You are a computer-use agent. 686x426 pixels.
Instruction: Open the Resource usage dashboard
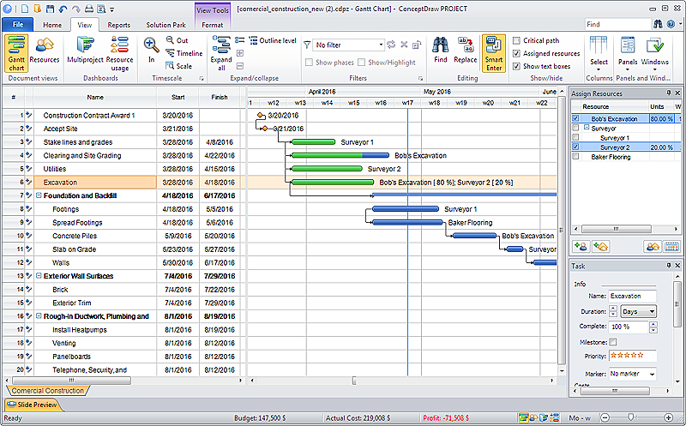click(x=119, y=53)
